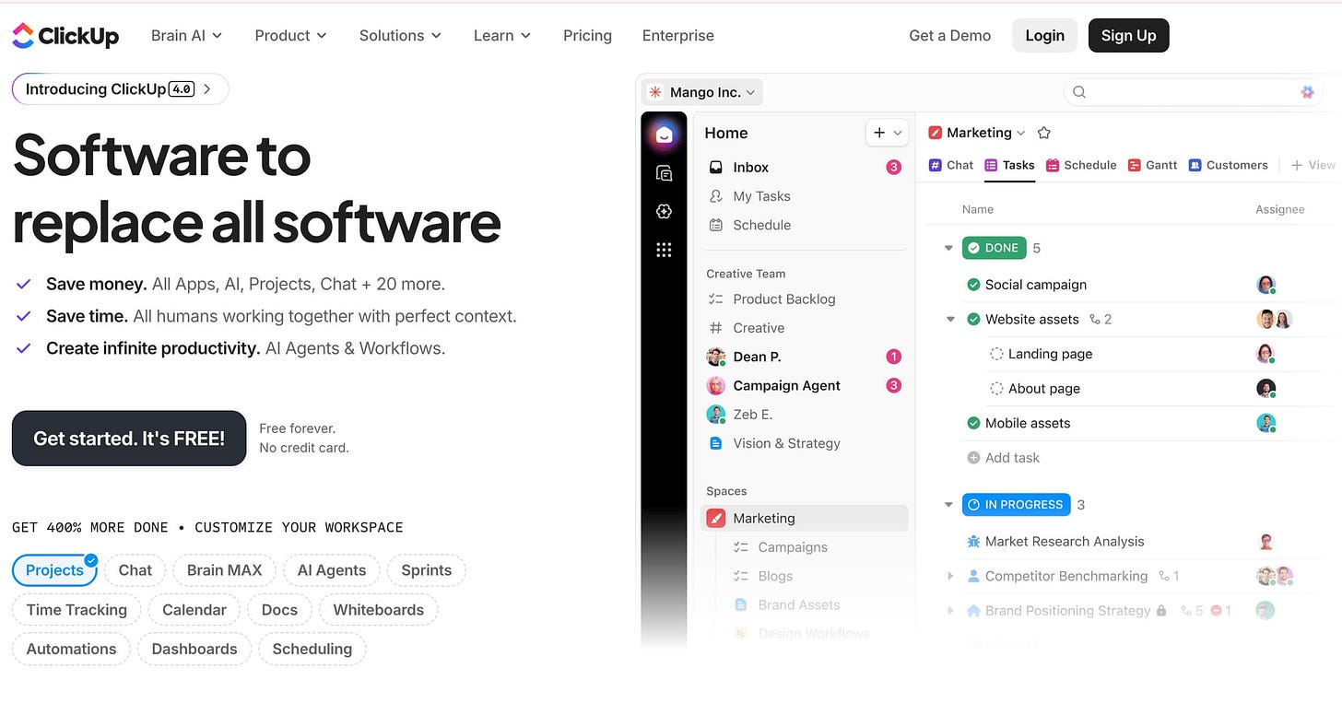Select the Whiteboards feature pill
The width and height of the screenshot is (1342, 703).
tap(379, 610)
